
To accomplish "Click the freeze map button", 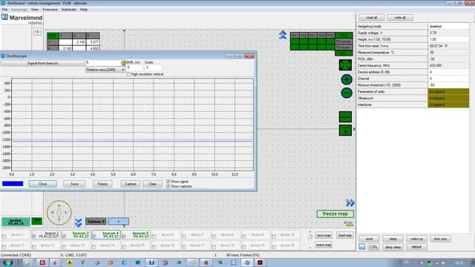I will pos(335,214).
